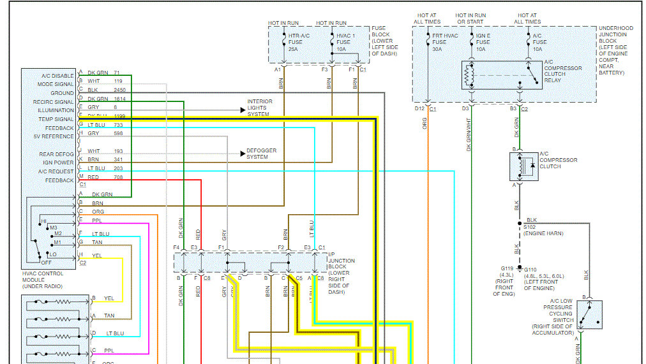The height and width of the screenshot is (364, 646).
Task: Click the "HI" blower switch position
Action: pyautogui.click(x=43, y=222)
